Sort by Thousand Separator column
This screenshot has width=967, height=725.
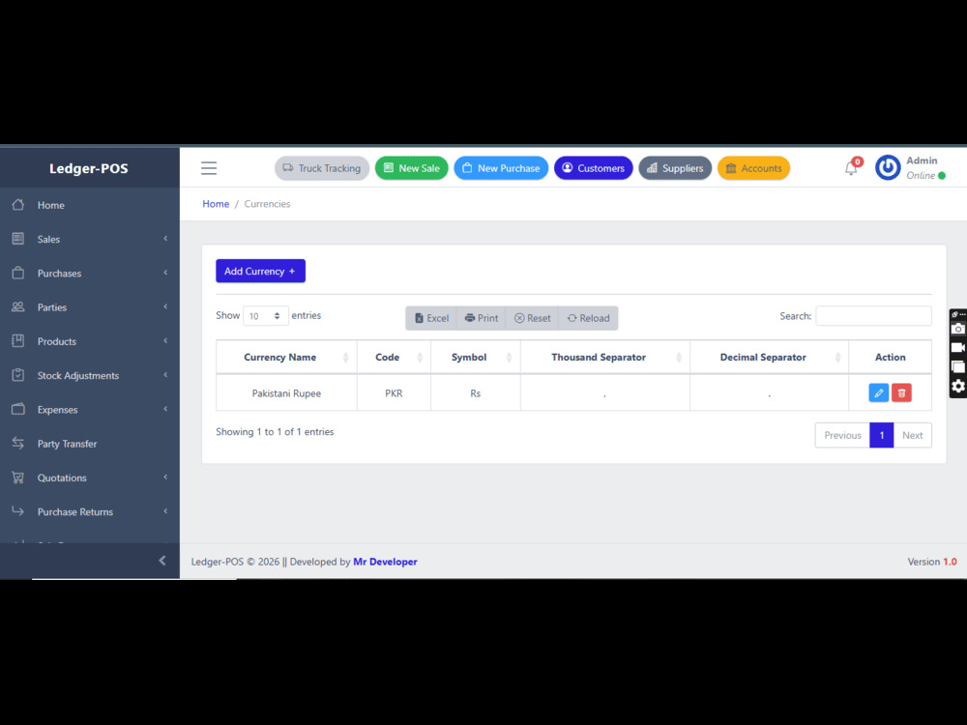pyautogui.click(x=605, y=357)
